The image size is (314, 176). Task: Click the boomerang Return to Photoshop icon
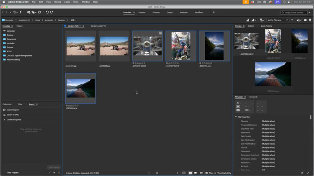point(21,13)
